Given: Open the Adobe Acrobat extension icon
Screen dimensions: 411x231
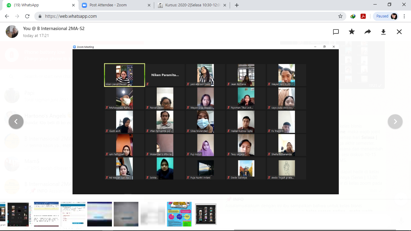Looking at the screenshot, I should coord(363,16).
